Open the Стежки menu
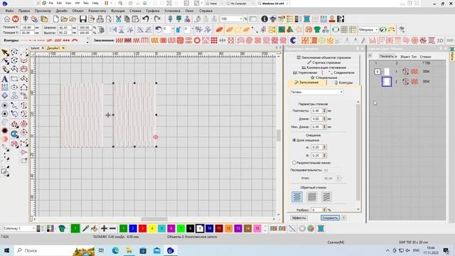 [x=135, y=11]
